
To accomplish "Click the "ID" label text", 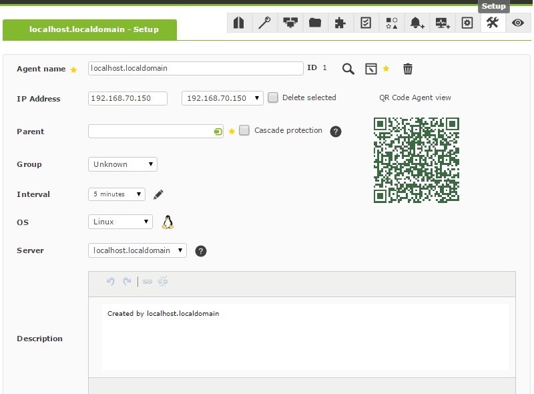I will tap(312, 67).
